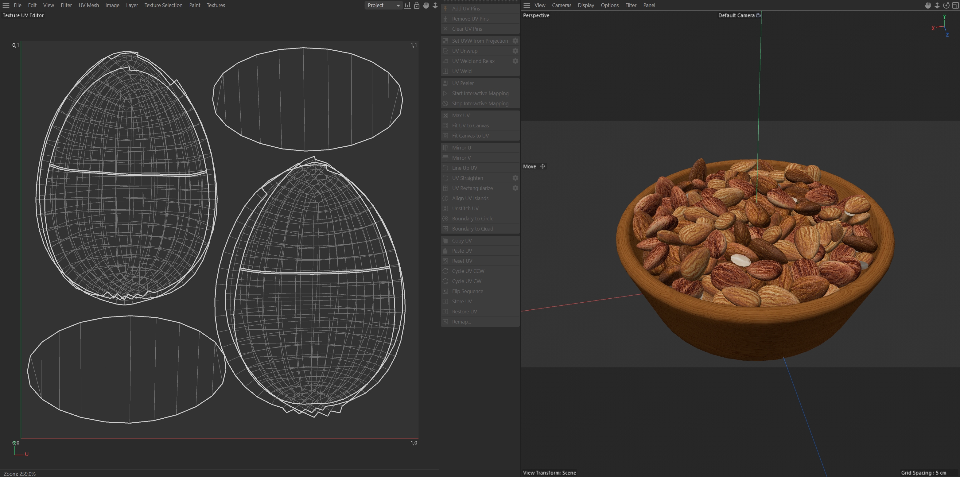Open the Project dropdown
The width and height of the screenshot is (960, 477).
[x=383, y=5]
